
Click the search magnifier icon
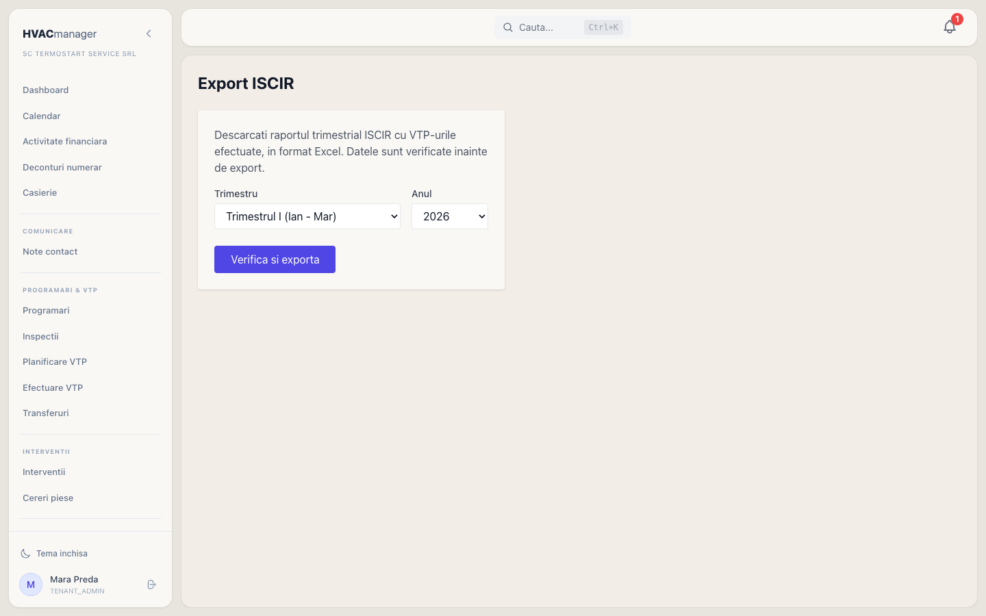point(508,27)
